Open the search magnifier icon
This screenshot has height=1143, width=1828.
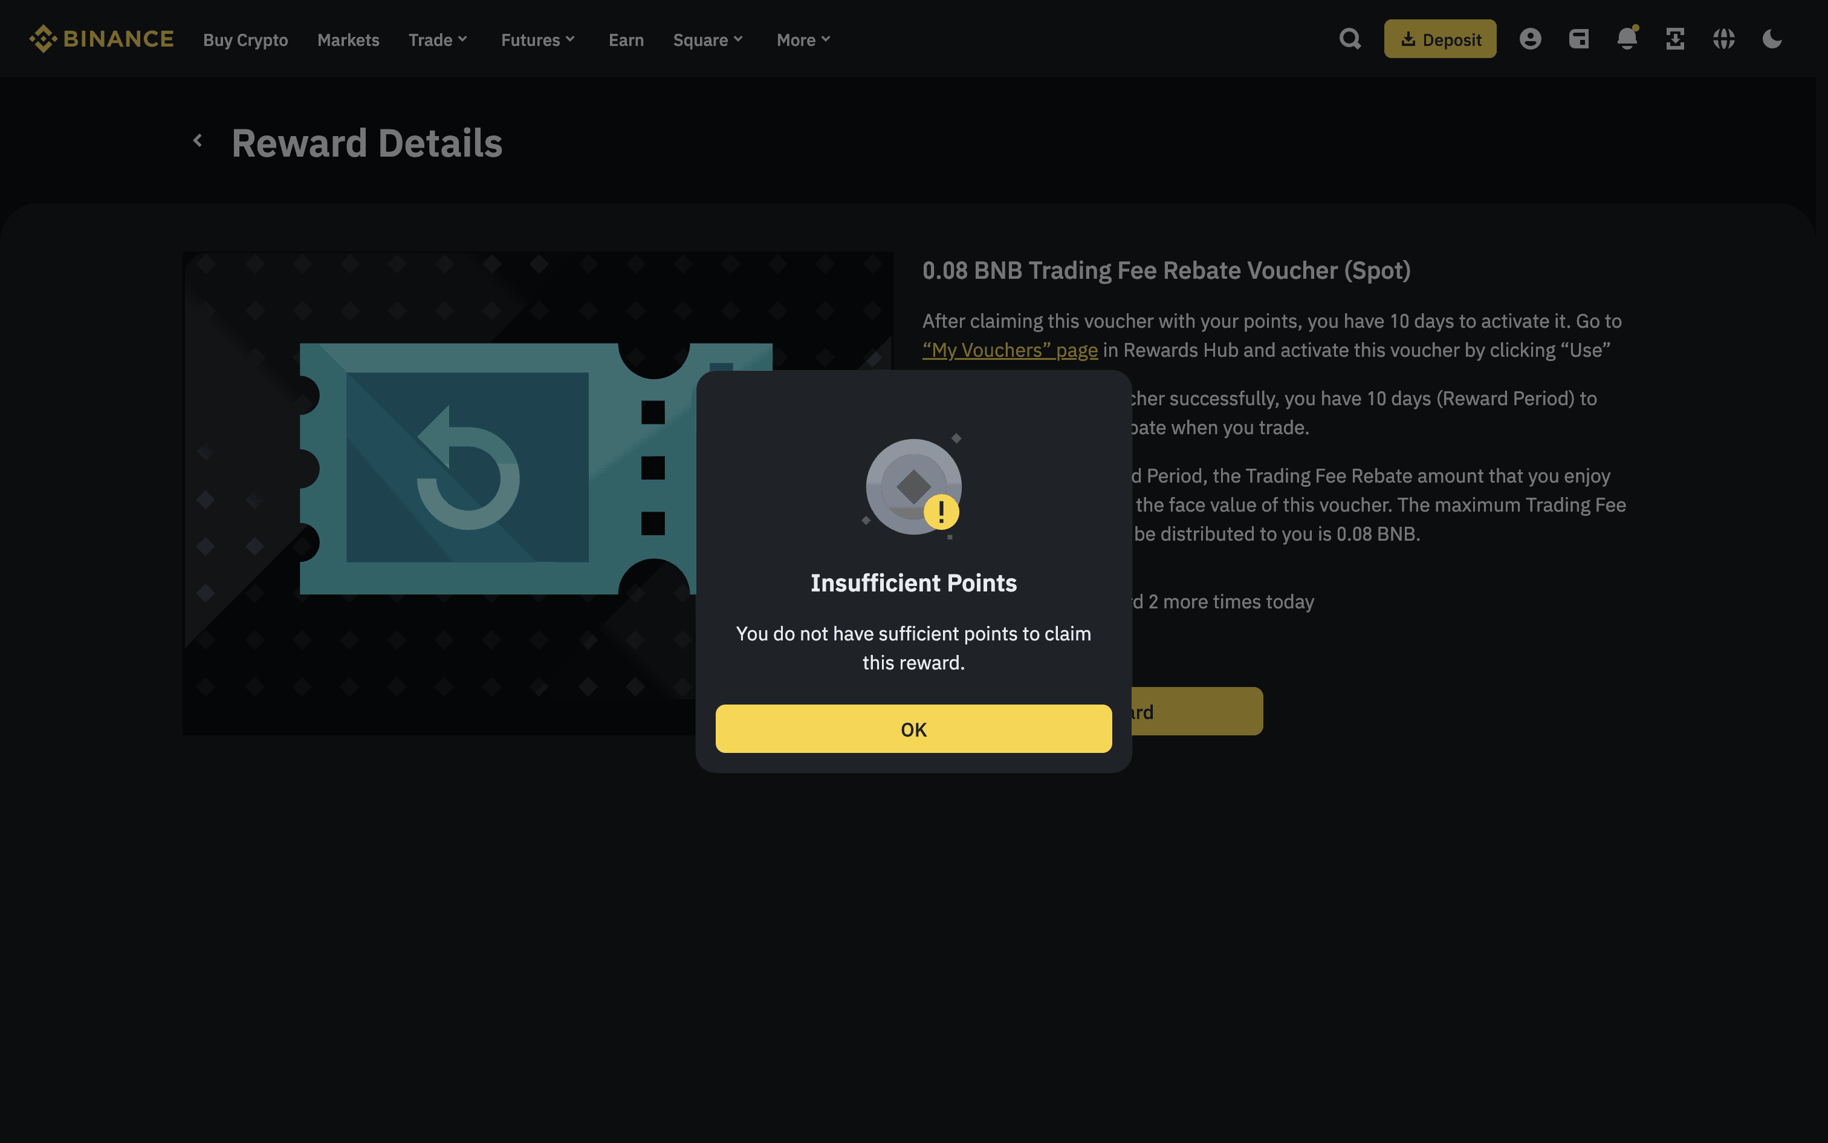(1350, 39)
